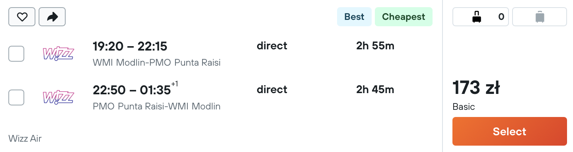Click the Wizz Air airline label
The image size is (573, 152).
25,138
